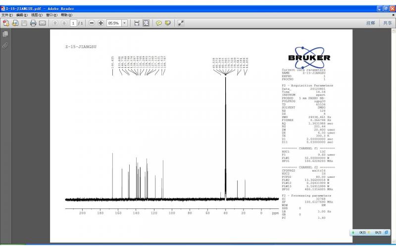Click the floppy disk Save icon
Image resolution: width=396 pixels, height=247 pixels.
click(24, 23)
